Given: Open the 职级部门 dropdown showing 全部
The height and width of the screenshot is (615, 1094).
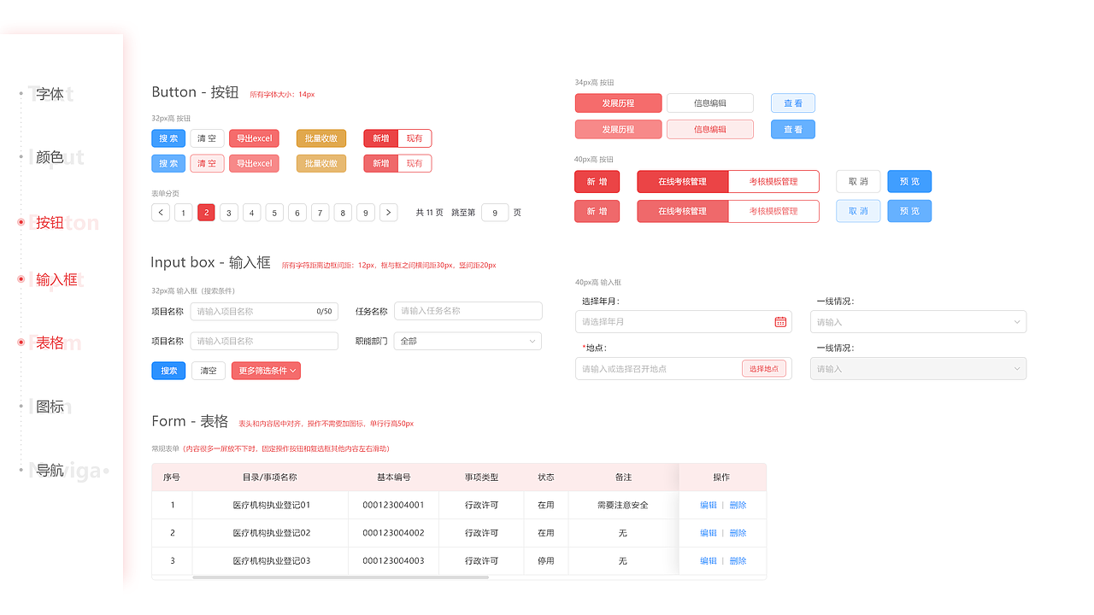Looking at the screenshot, I should point(468,340).
